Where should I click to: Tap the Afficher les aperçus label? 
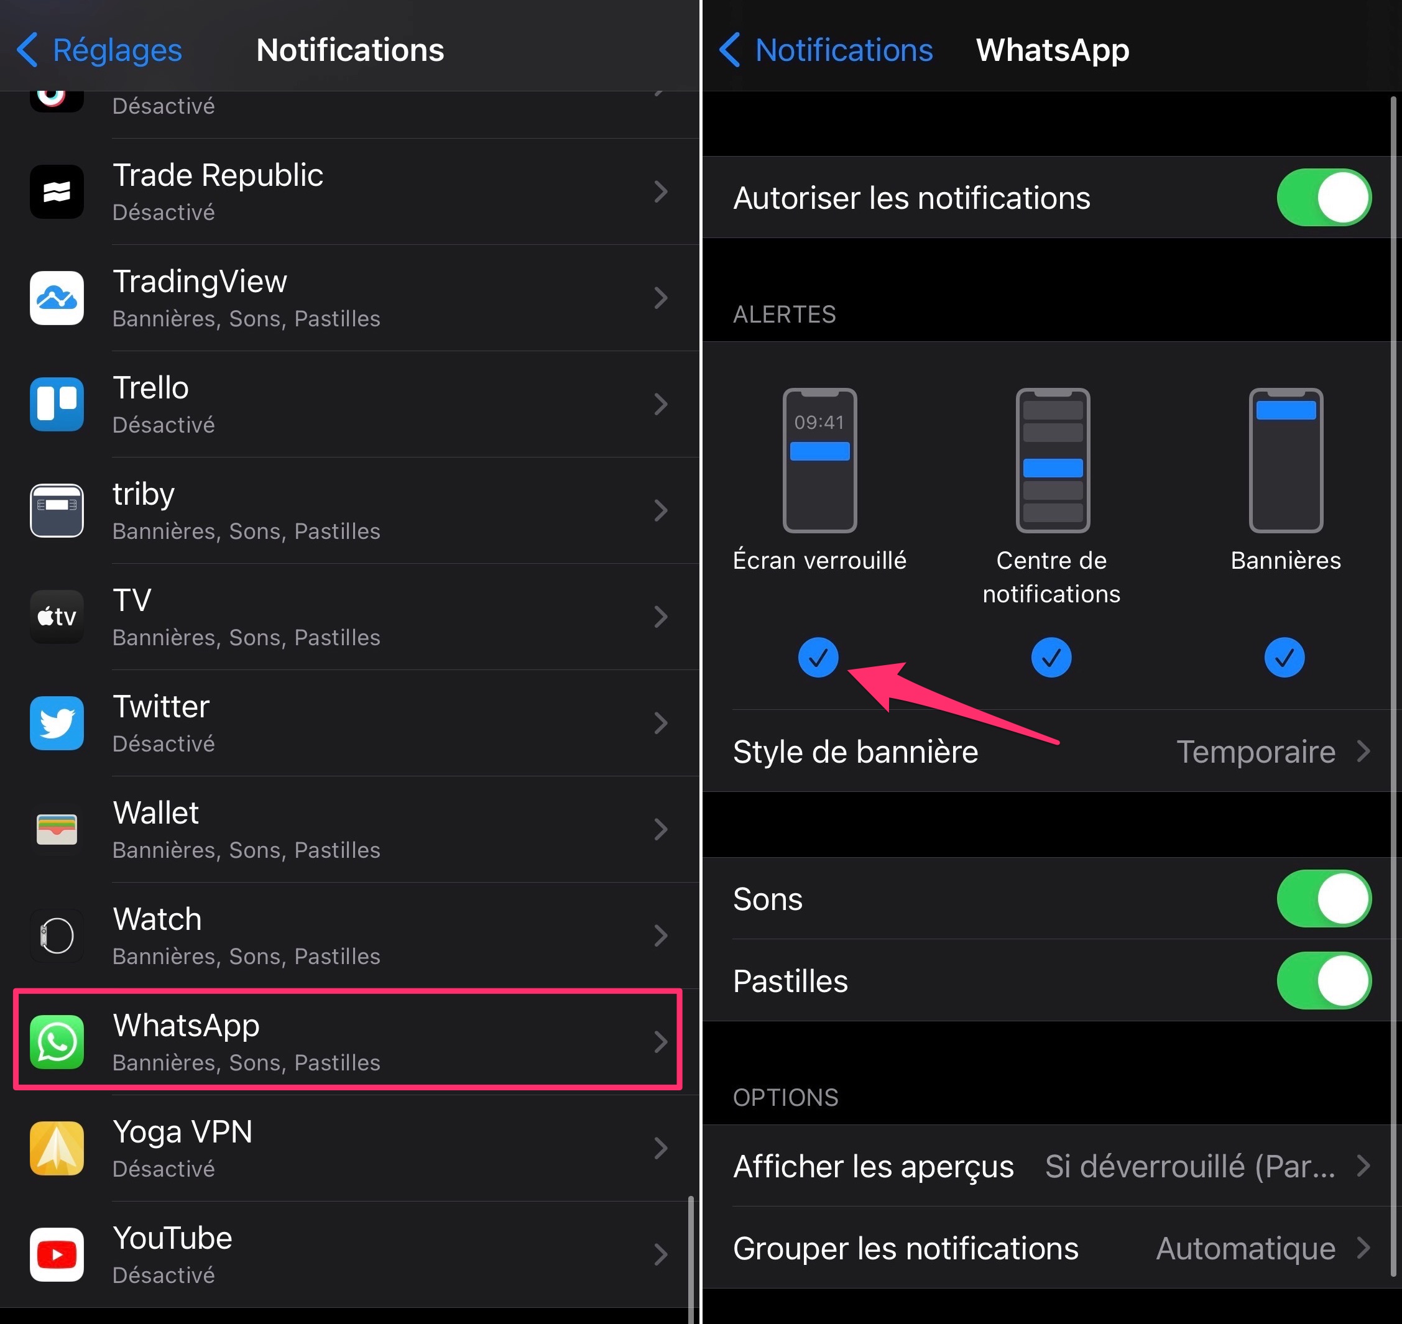874,1167
